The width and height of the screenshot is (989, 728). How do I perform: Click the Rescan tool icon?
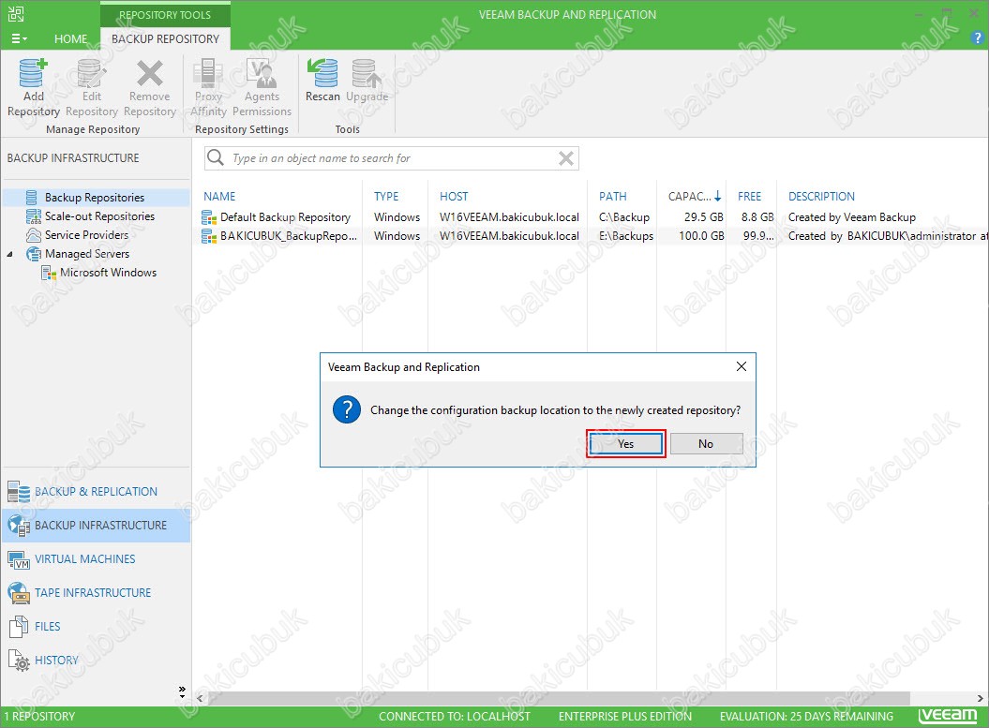click(322, 75)
